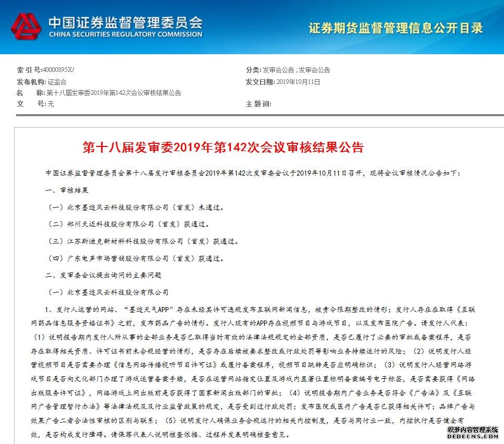504x444 pixels.
Task: Click the 证券期货监督管理信息公开目录 banner heading
Action: click(x=396, y=28)
